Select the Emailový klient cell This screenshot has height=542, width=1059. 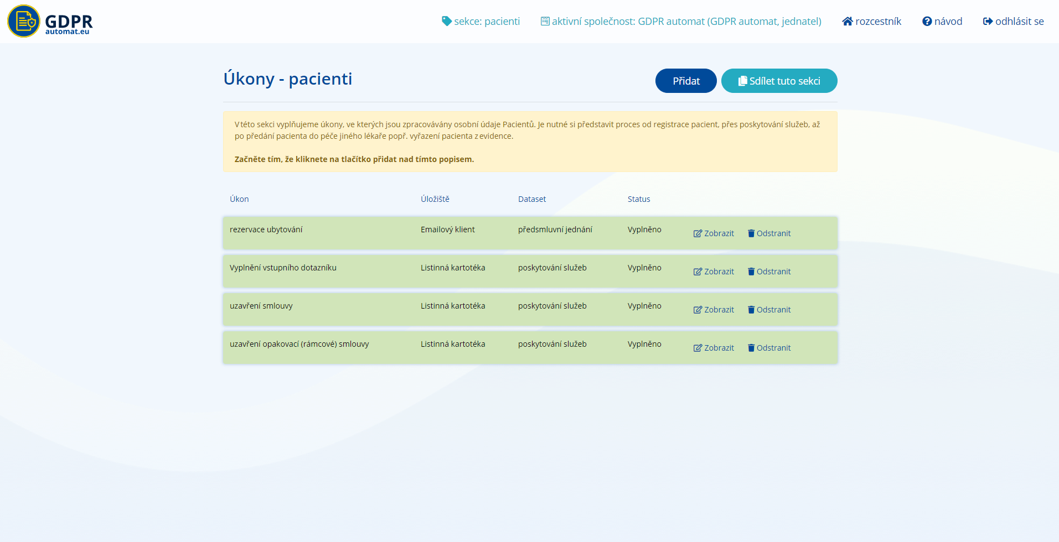click(448, 230)
